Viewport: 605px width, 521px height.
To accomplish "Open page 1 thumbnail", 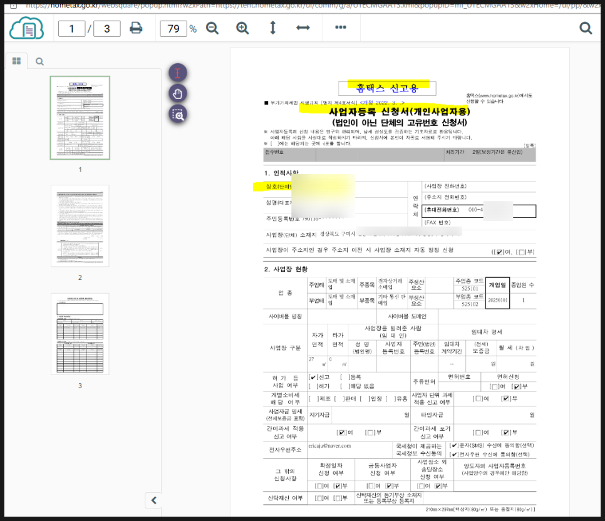I will click(80, 118).
